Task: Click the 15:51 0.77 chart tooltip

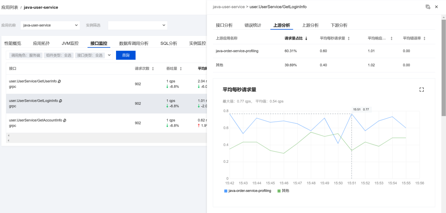Action: coord(361,110)
